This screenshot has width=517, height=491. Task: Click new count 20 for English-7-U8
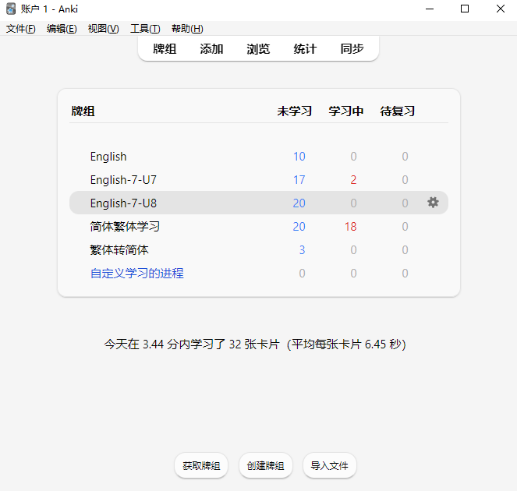[299, 203]
